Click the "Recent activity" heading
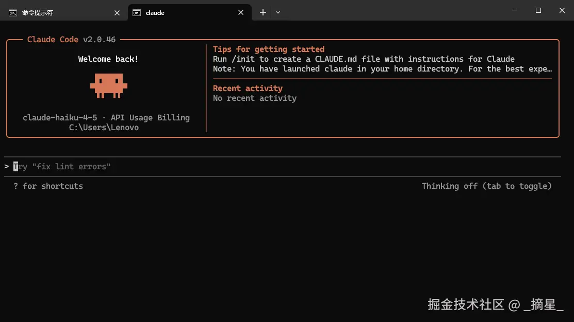Screen dimensions: 574x322 pos(248,88)
